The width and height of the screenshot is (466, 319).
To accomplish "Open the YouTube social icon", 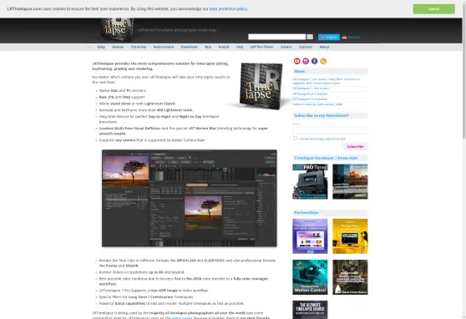I will [296, 61].
